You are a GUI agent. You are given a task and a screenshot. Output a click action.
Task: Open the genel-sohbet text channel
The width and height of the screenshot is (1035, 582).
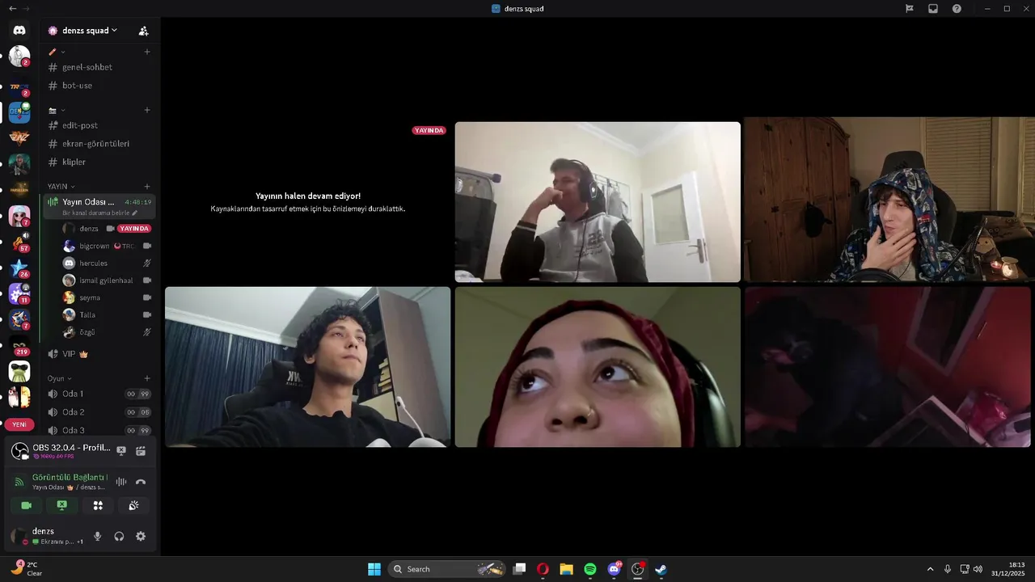(99, 67)
